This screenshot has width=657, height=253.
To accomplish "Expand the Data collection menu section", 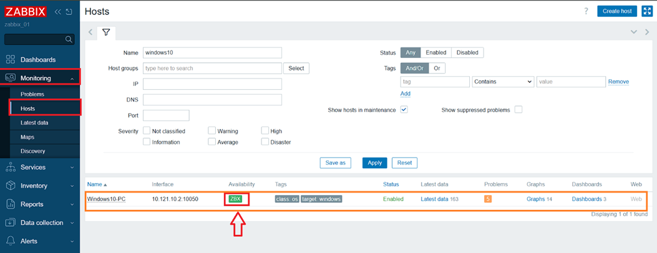I will tap(72, 223).
